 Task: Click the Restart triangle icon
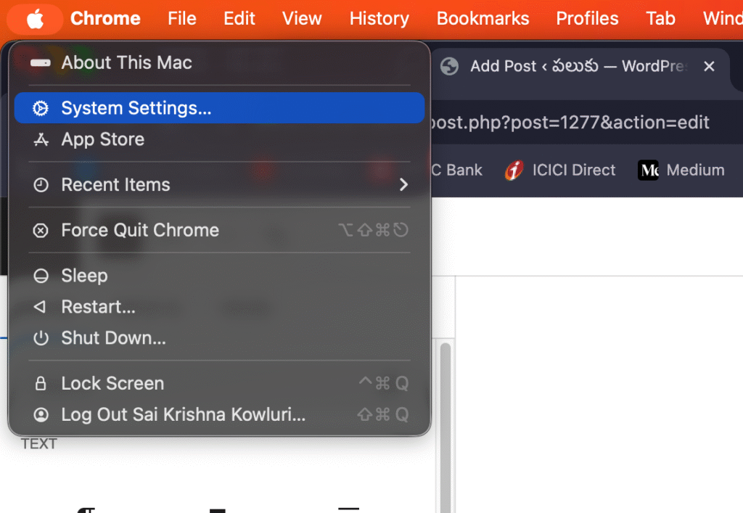coord(40,307)
